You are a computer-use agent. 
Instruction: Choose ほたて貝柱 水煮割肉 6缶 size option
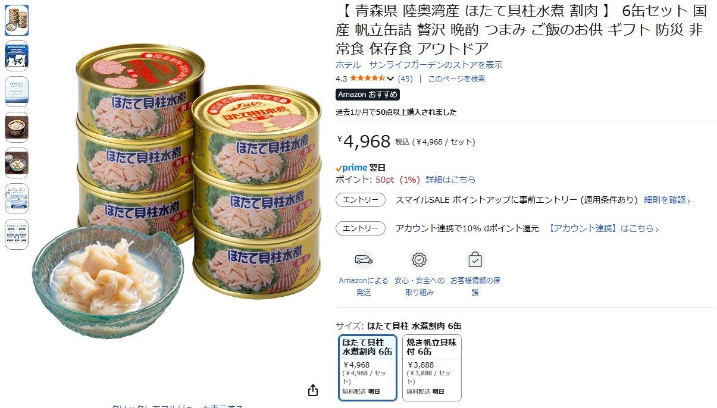[x=368, y=368]
